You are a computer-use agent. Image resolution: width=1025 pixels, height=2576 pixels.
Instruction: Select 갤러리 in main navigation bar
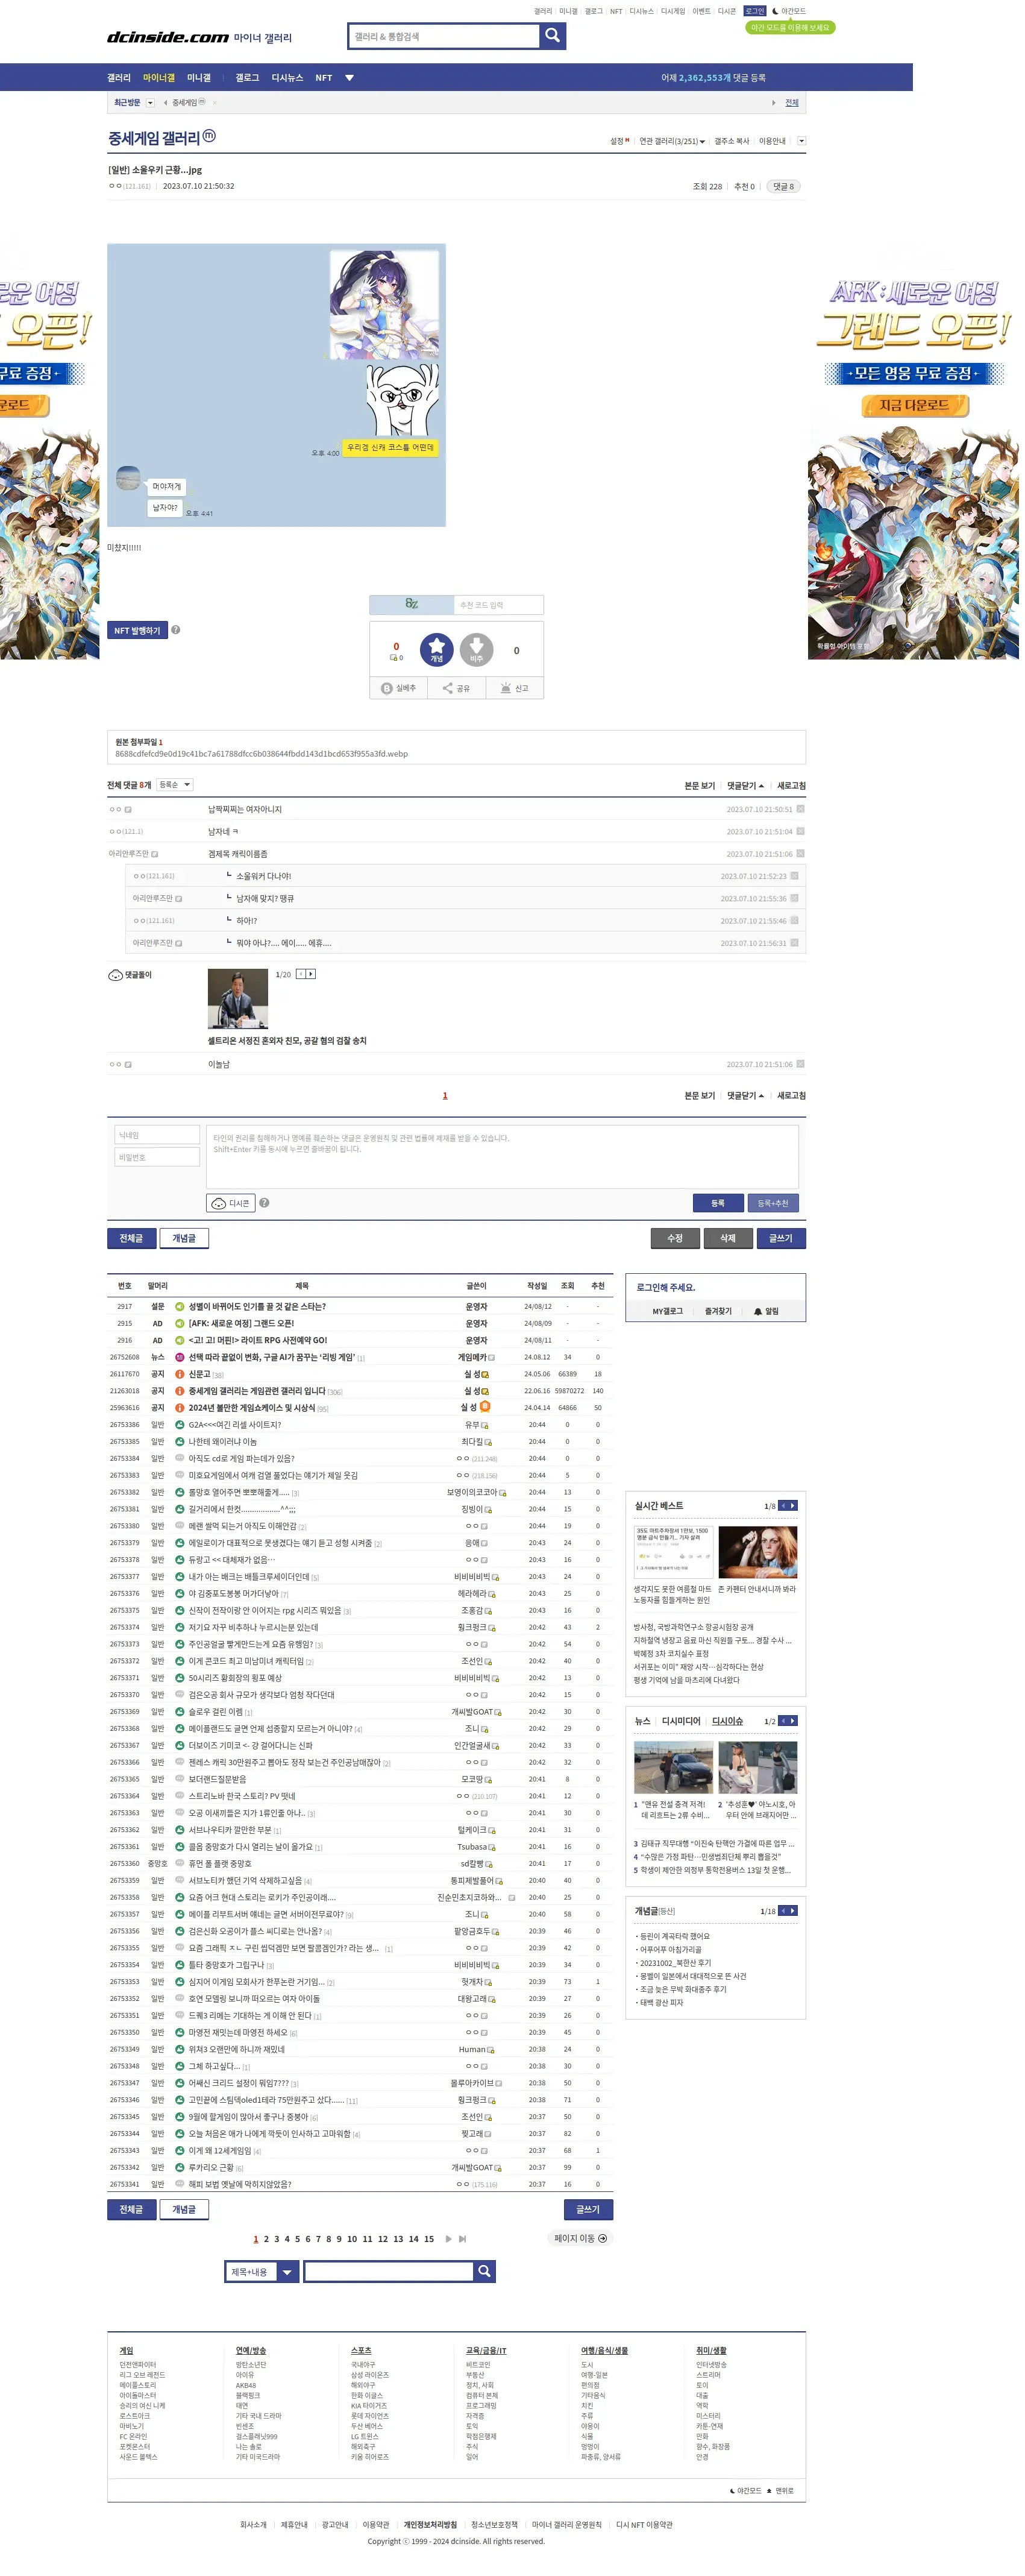[119, 78]
